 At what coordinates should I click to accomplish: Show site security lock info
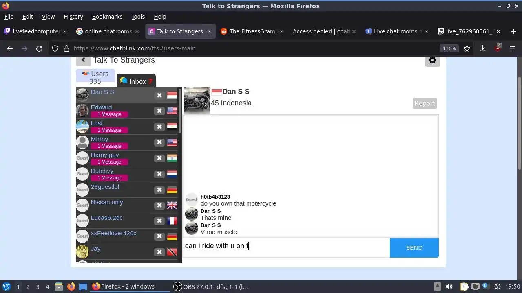(66, 48)
